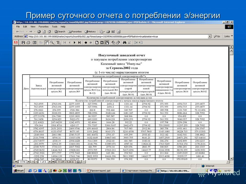
Task: Open Find with the binoculars icon
Action: (x=125, y=43)
